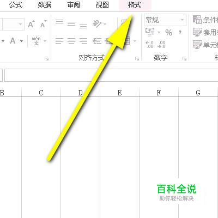The width and height of the screenshot is (218, 218).
Task: Select column C header
Action: (41, 93)
